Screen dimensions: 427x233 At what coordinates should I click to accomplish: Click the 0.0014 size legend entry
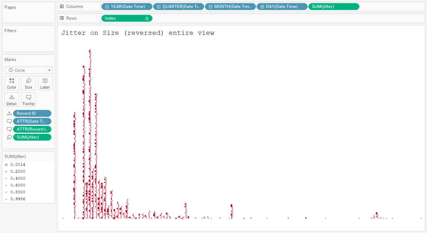(18, 165)
